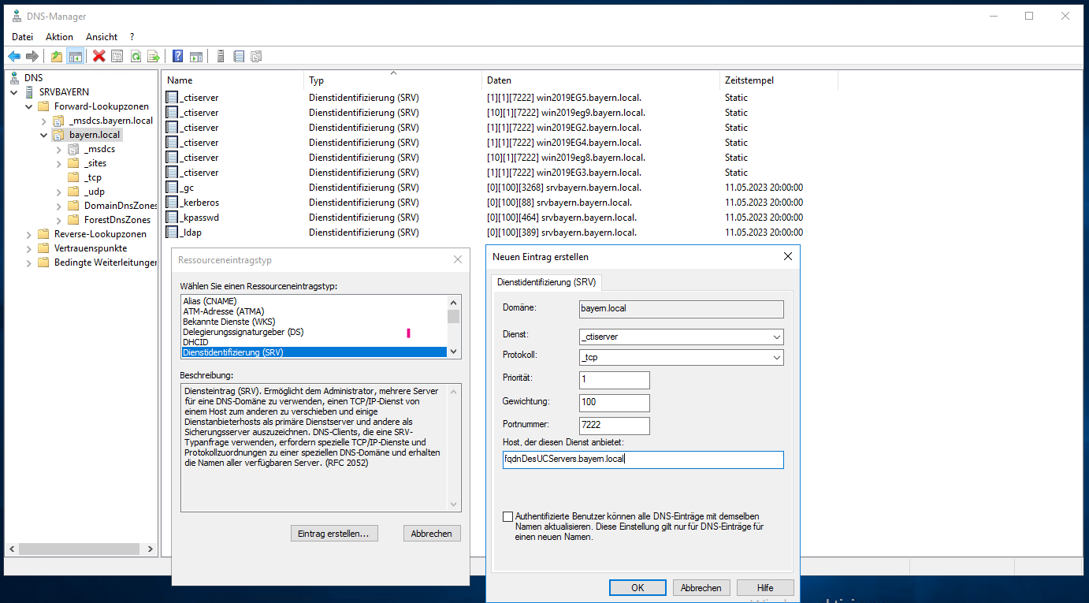Click the New server toolbar icon
The height and width of the screenshot is (603, 1089).
(x=221, y=56)
